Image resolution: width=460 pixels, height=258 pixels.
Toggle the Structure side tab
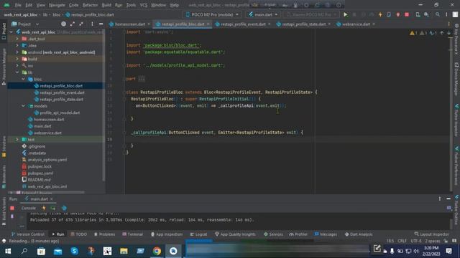tap(4, 146)
